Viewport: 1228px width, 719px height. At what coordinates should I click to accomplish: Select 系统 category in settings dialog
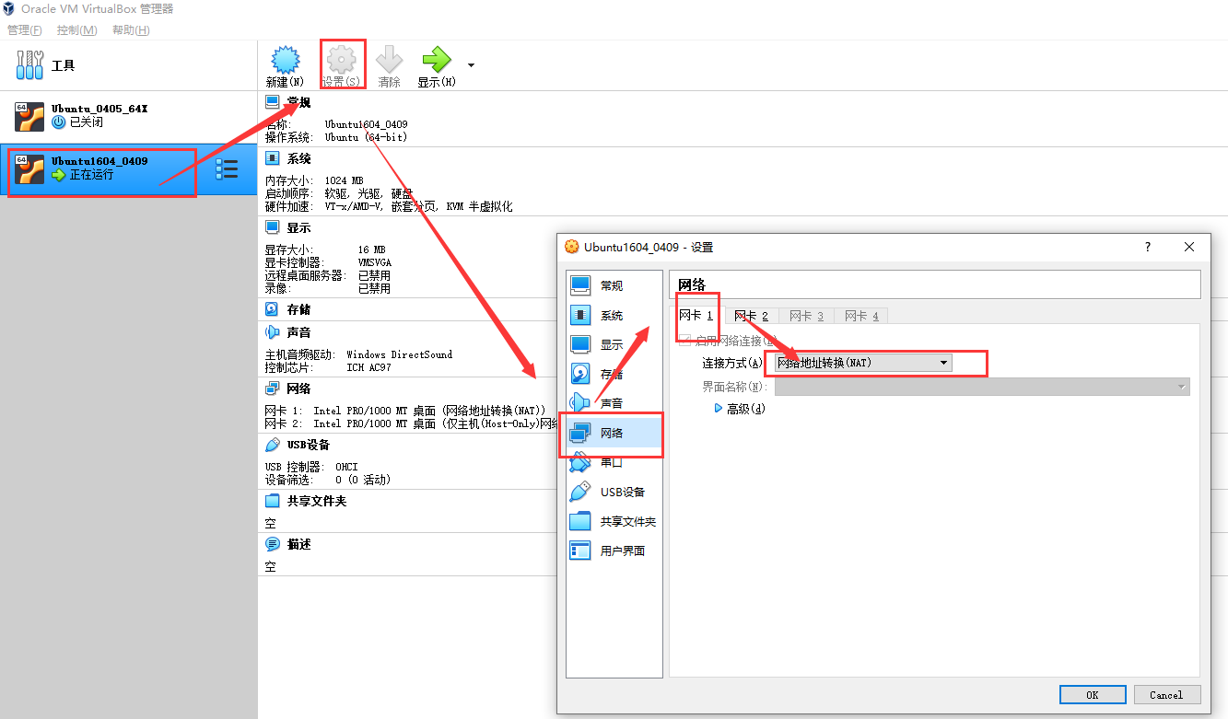pos(614,316)
